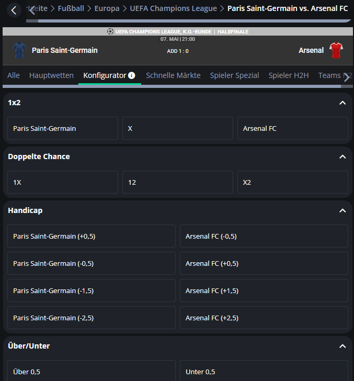354x381 pixels.
Task: Choose the Unter 0,5 option
Action: click(x=264, y=371)
